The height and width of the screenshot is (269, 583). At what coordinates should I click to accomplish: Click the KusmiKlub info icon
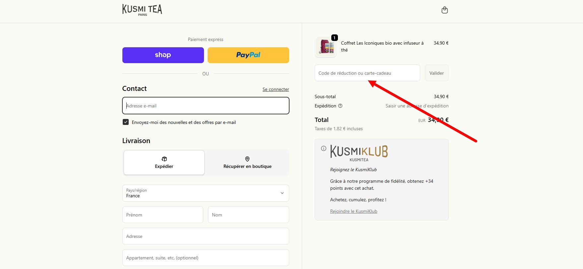pos(324,148)
